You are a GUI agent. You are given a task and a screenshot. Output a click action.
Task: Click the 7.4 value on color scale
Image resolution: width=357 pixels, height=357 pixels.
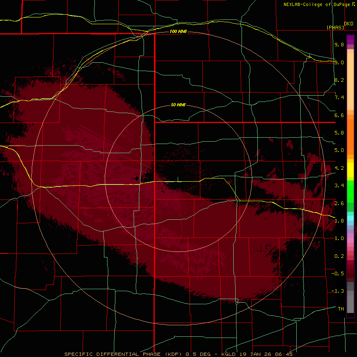point(339,98)
